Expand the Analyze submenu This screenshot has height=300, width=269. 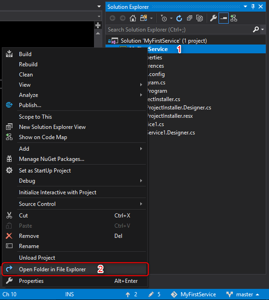pyautogui.click(x=75, y=95)
